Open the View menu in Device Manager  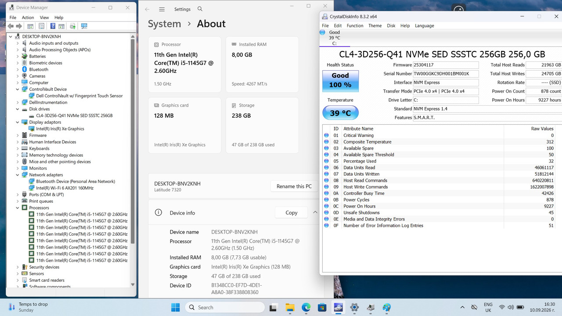pos(44,18)
